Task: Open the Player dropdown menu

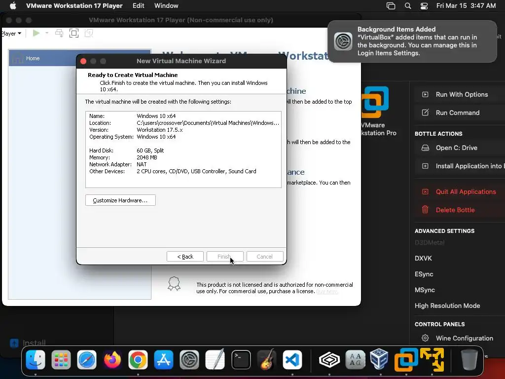Action: point(11,34)
